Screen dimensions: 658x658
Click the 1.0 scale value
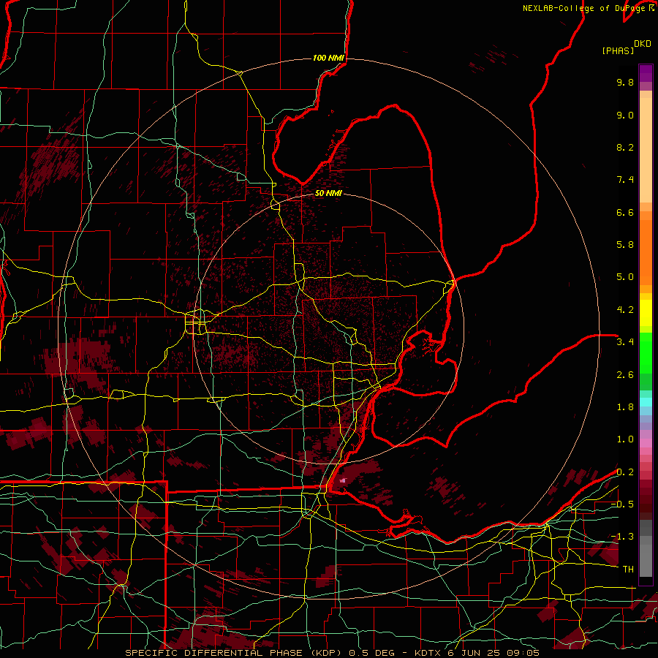[625, 439]
